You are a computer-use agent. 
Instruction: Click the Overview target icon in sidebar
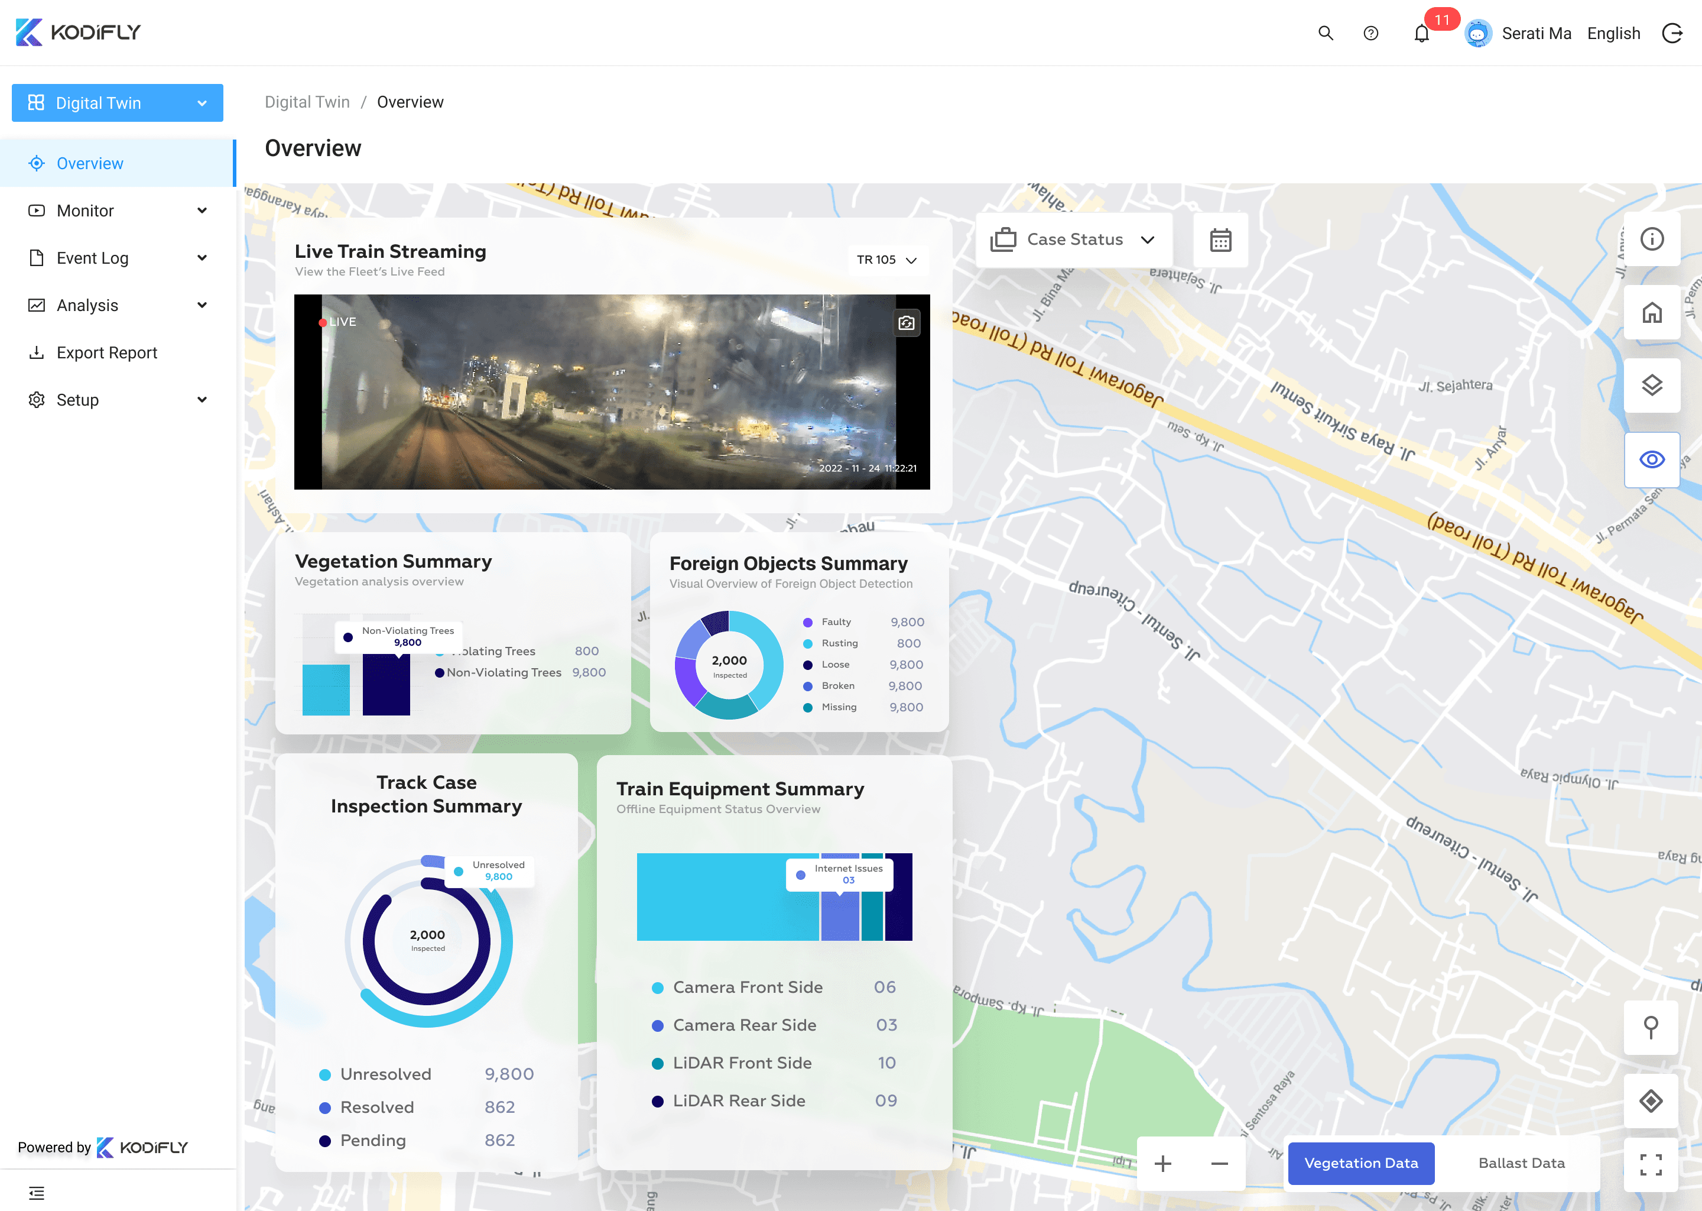point(37,163)
